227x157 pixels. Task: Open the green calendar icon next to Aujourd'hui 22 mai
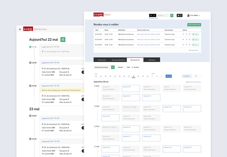(63, 40)
